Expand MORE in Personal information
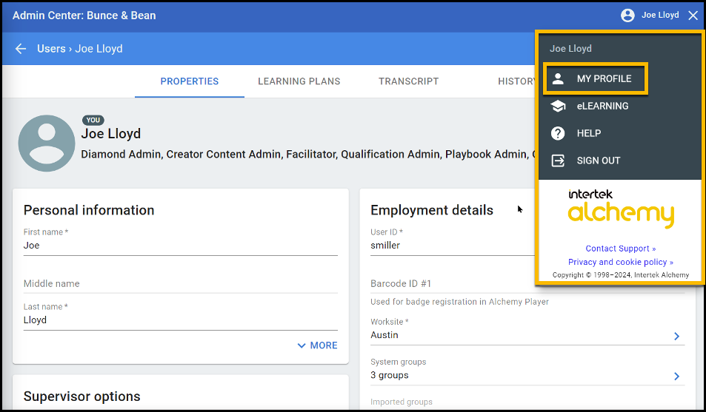Viewport: 706px width, 412px height. click(x=317, y=345)
